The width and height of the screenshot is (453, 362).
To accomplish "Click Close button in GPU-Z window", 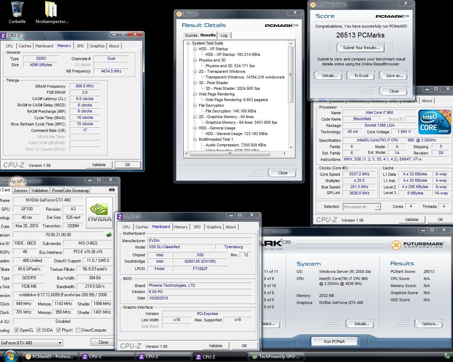I will pyautogui.click(x=103, y=342).
